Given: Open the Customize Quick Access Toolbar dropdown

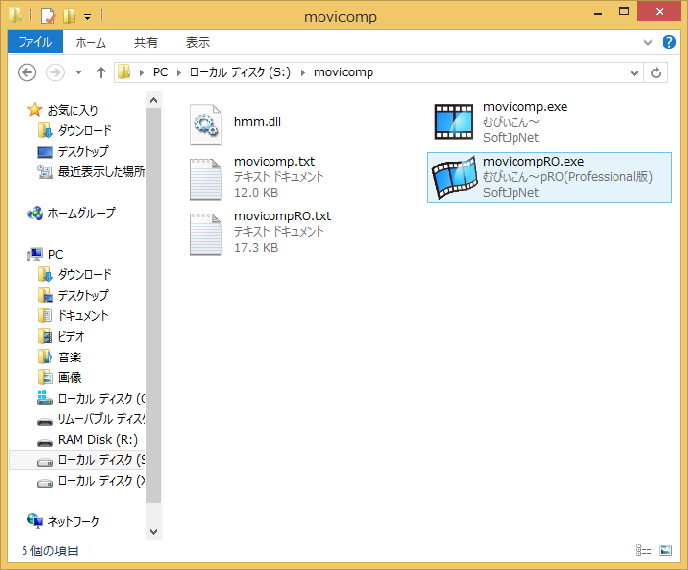Looking at the screenshot, I should pos(88,17).
